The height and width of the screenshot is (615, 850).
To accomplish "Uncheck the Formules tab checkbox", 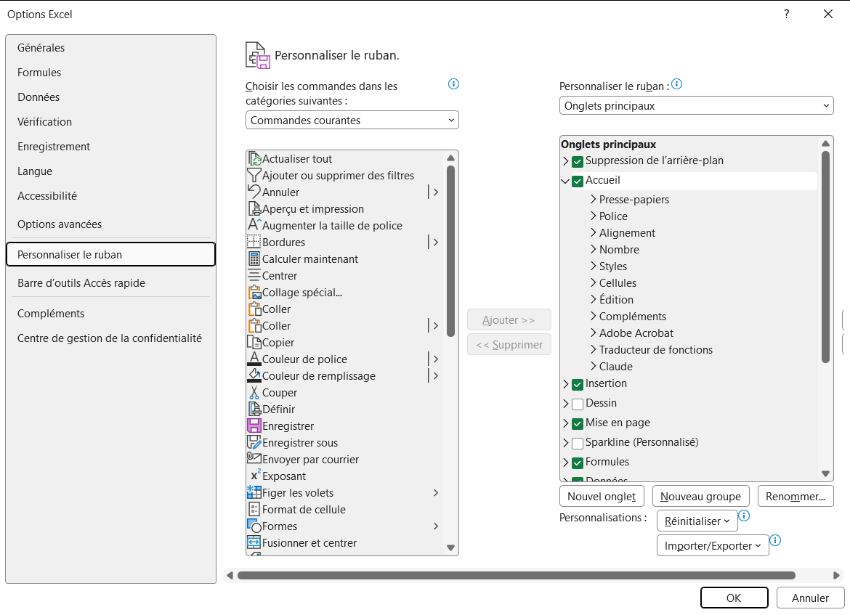I will tap(578, 463).
